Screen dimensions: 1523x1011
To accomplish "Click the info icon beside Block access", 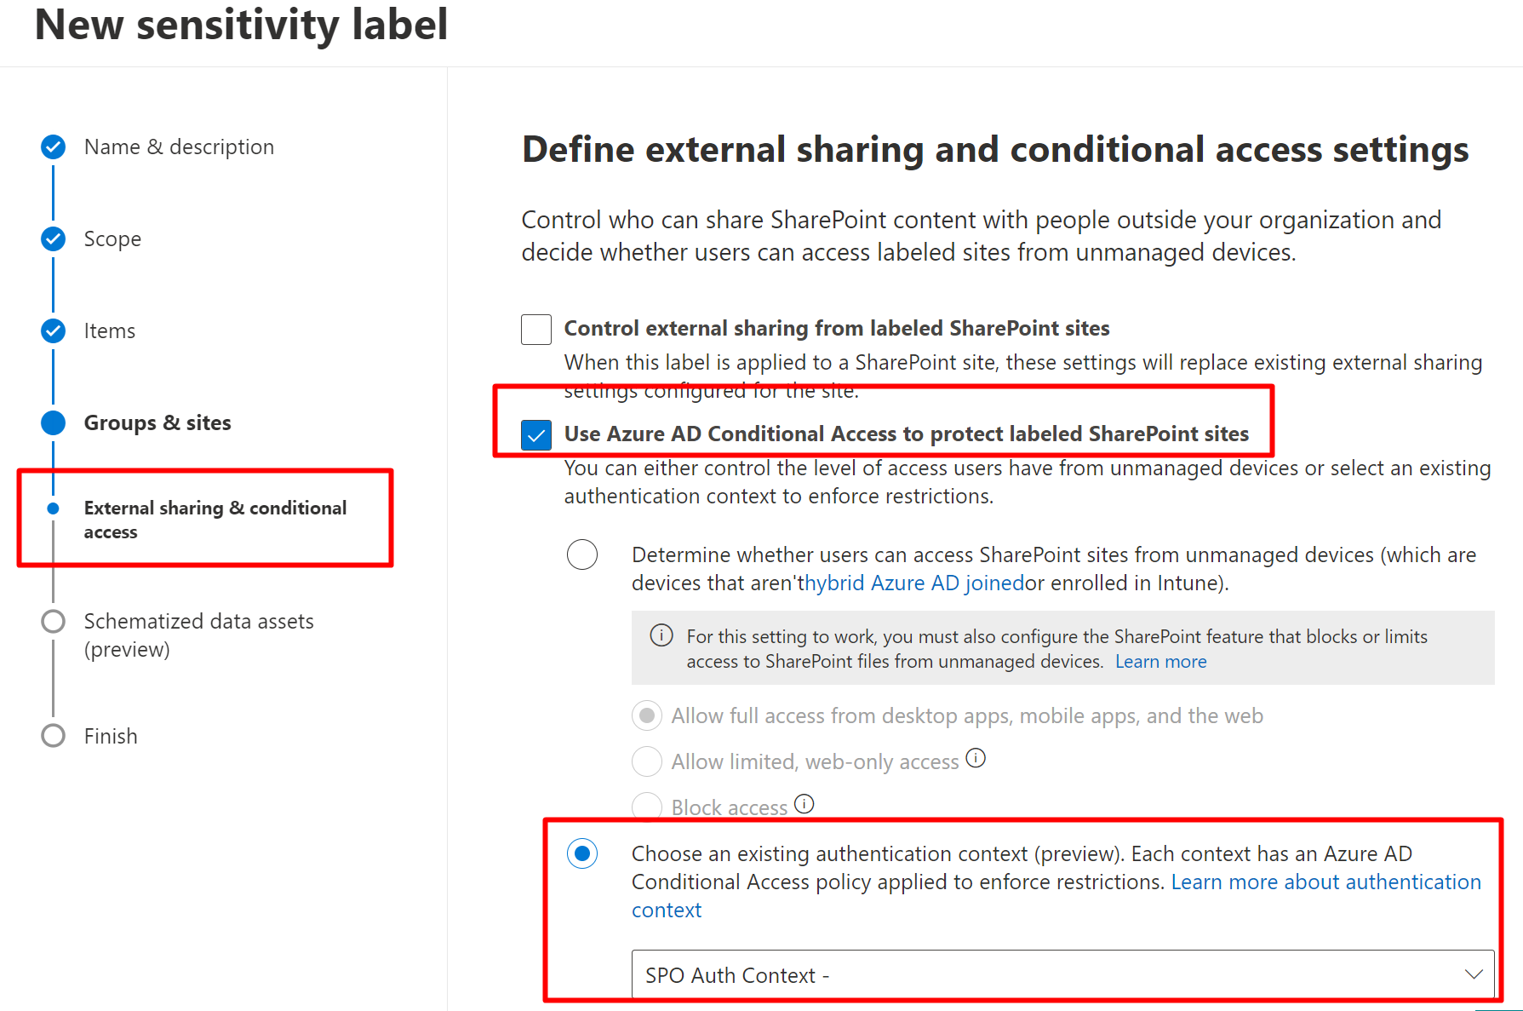I will pos(804,804).
